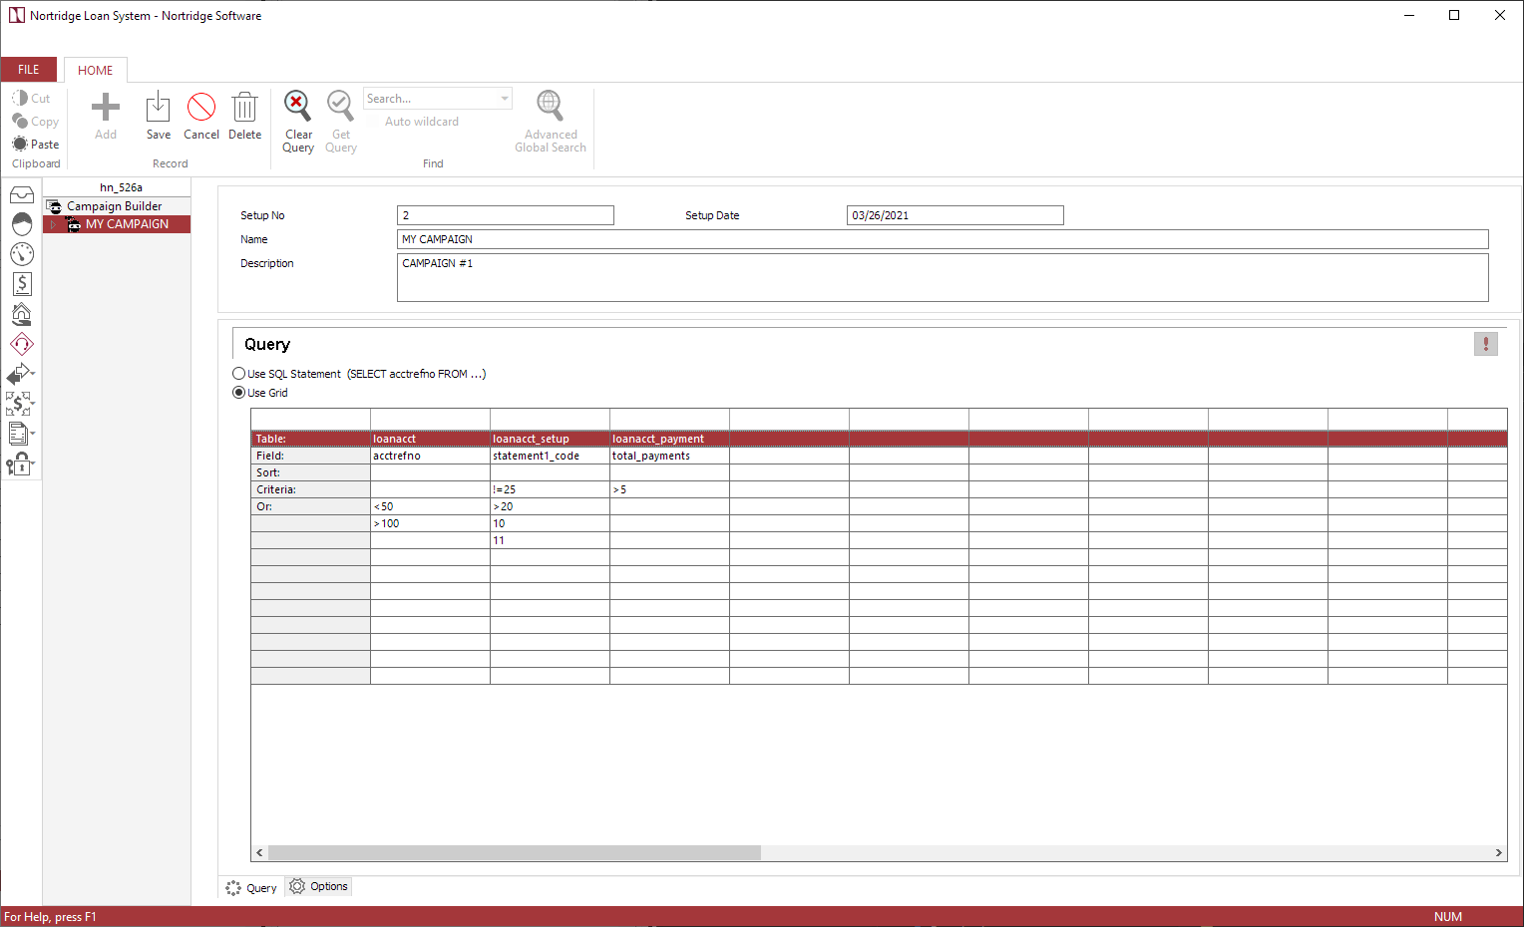1524x927 pixels.
Task: Click the 'Criteria:' row header
Action: pyautogui.click(x=310, y=489)
